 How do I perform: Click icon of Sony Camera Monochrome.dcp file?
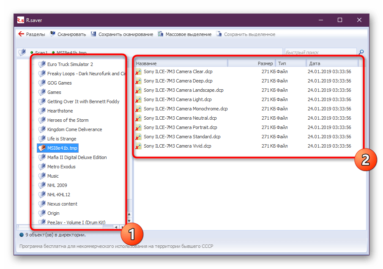(x=139, y=109)
